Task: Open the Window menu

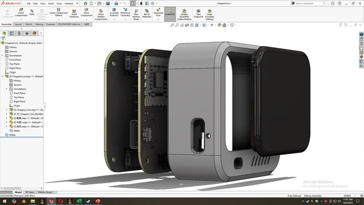Action: pos(69,3)
